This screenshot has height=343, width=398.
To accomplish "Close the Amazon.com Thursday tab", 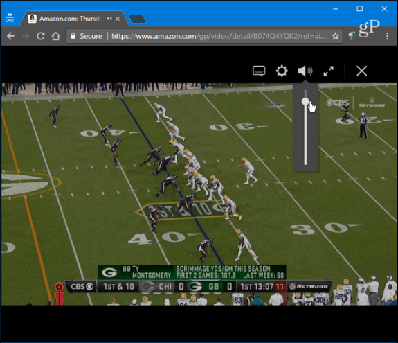I will (x=118, y=19).
